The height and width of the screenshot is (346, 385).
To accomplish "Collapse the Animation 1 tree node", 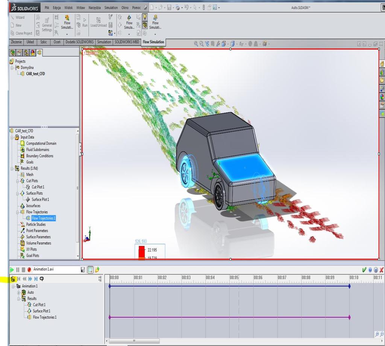I will coord(13,286).
